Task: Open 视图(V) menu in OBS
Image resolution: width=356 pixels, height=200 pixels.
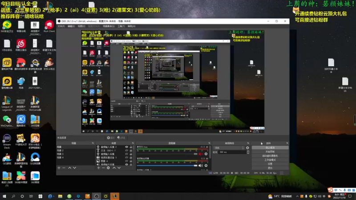Action: pyautogui.click(x=81, y=26)
